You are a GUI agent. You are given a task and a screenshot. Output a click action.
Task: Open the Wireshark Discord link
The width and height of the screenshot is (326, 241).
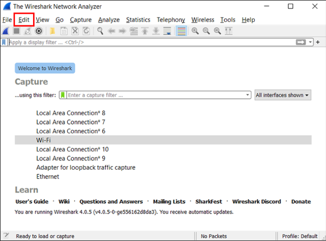(257, 201)
